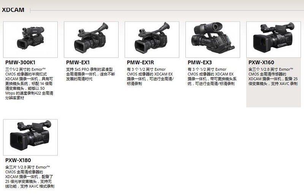Click the PMW-EX1R XDCAM EX description
The height and width of the screenshot is (194, 304).
click(x=150, y=76)
